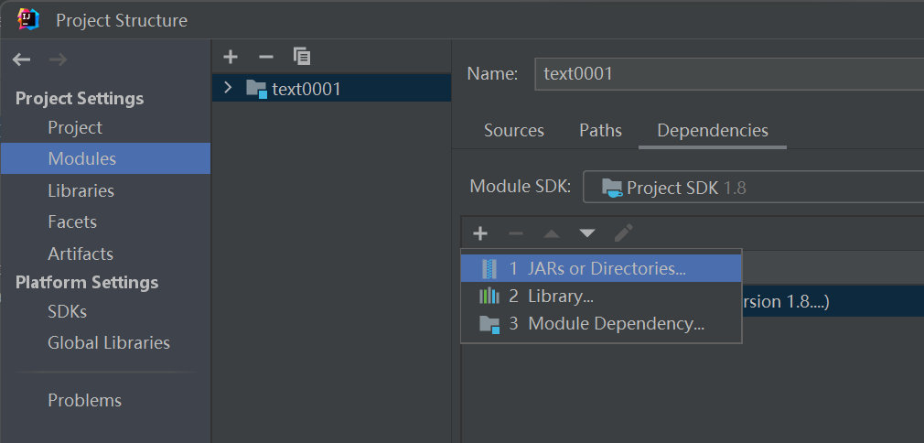
Task: Select text0001 module in the list
Action: click(306, 89)
